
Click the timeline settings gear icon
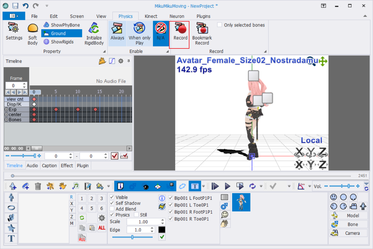tap(121, 61)
